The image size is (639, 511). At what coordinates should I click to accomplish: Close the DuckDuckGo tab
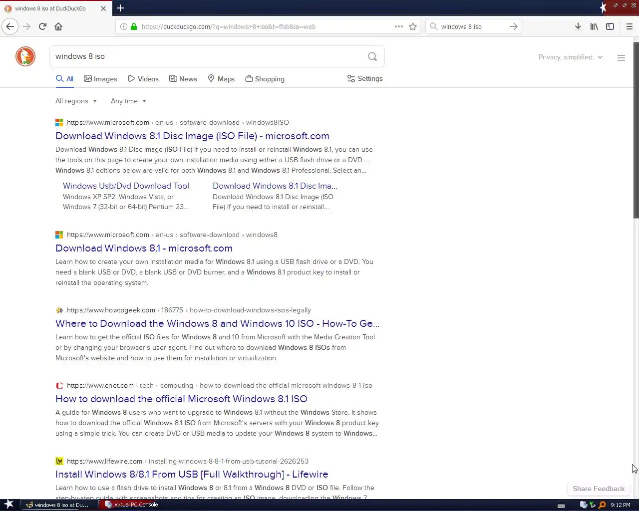click(103, 8)
